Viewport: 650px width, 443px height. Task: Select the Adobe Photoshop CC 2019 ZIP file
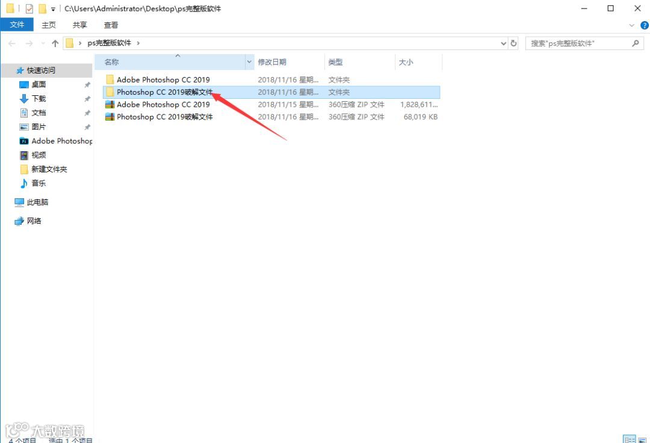[x=271, y=105]
